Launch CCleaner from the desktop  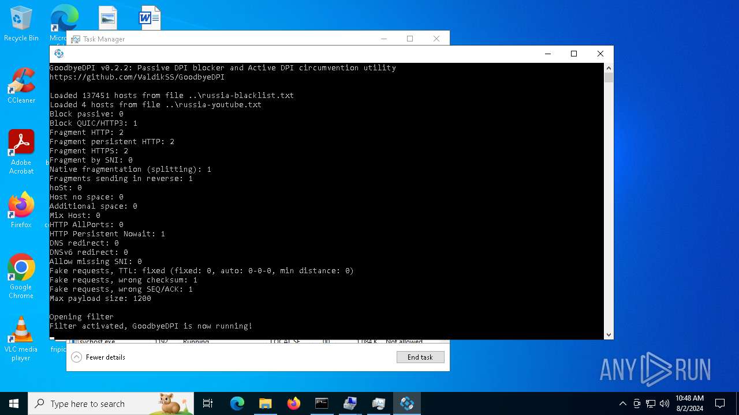coord(21,86)
